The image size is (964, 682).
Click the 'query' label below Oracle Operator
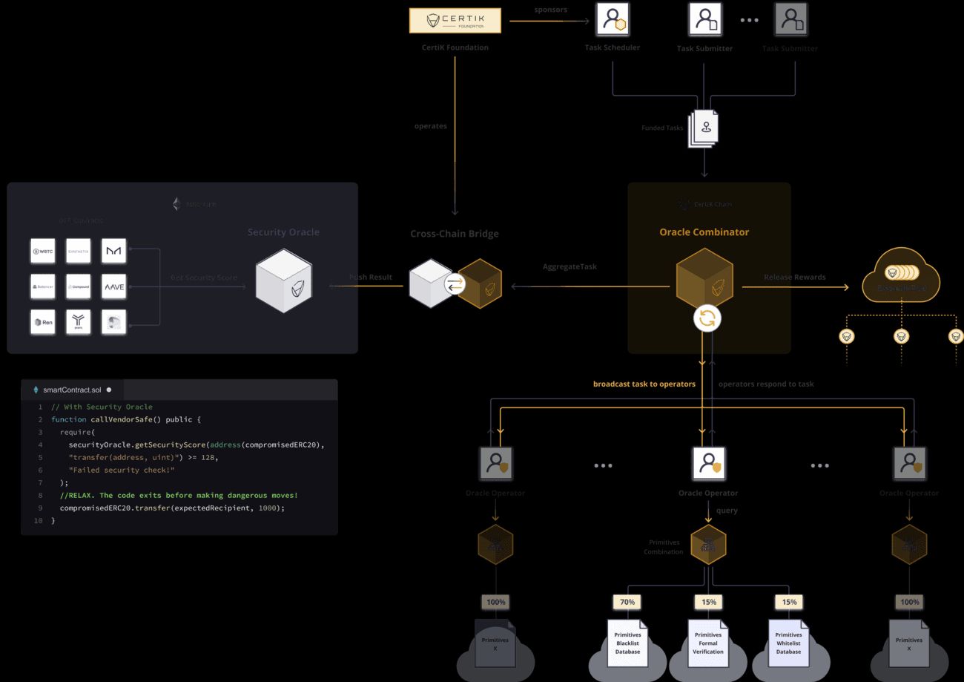(x=727, y=511)
